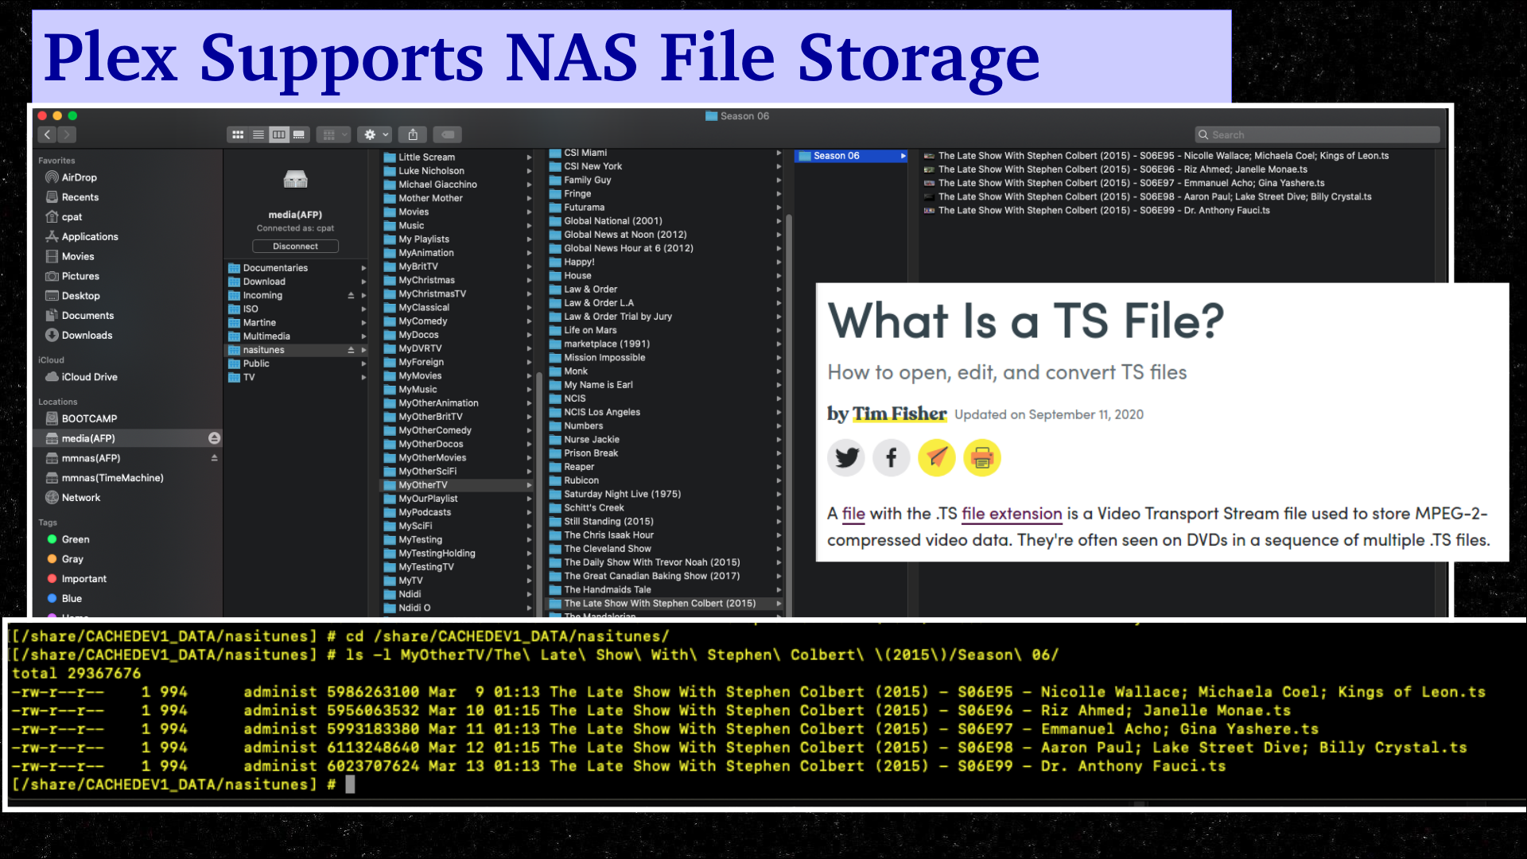
Task: Open the Action gear dropdown menu
Action: 375,135
